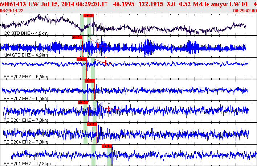The width and height of the screenshot is (257, 166).
Task: Select the iS 1 pick flag on PB B202 EH2
Action: tap(89, 80)
